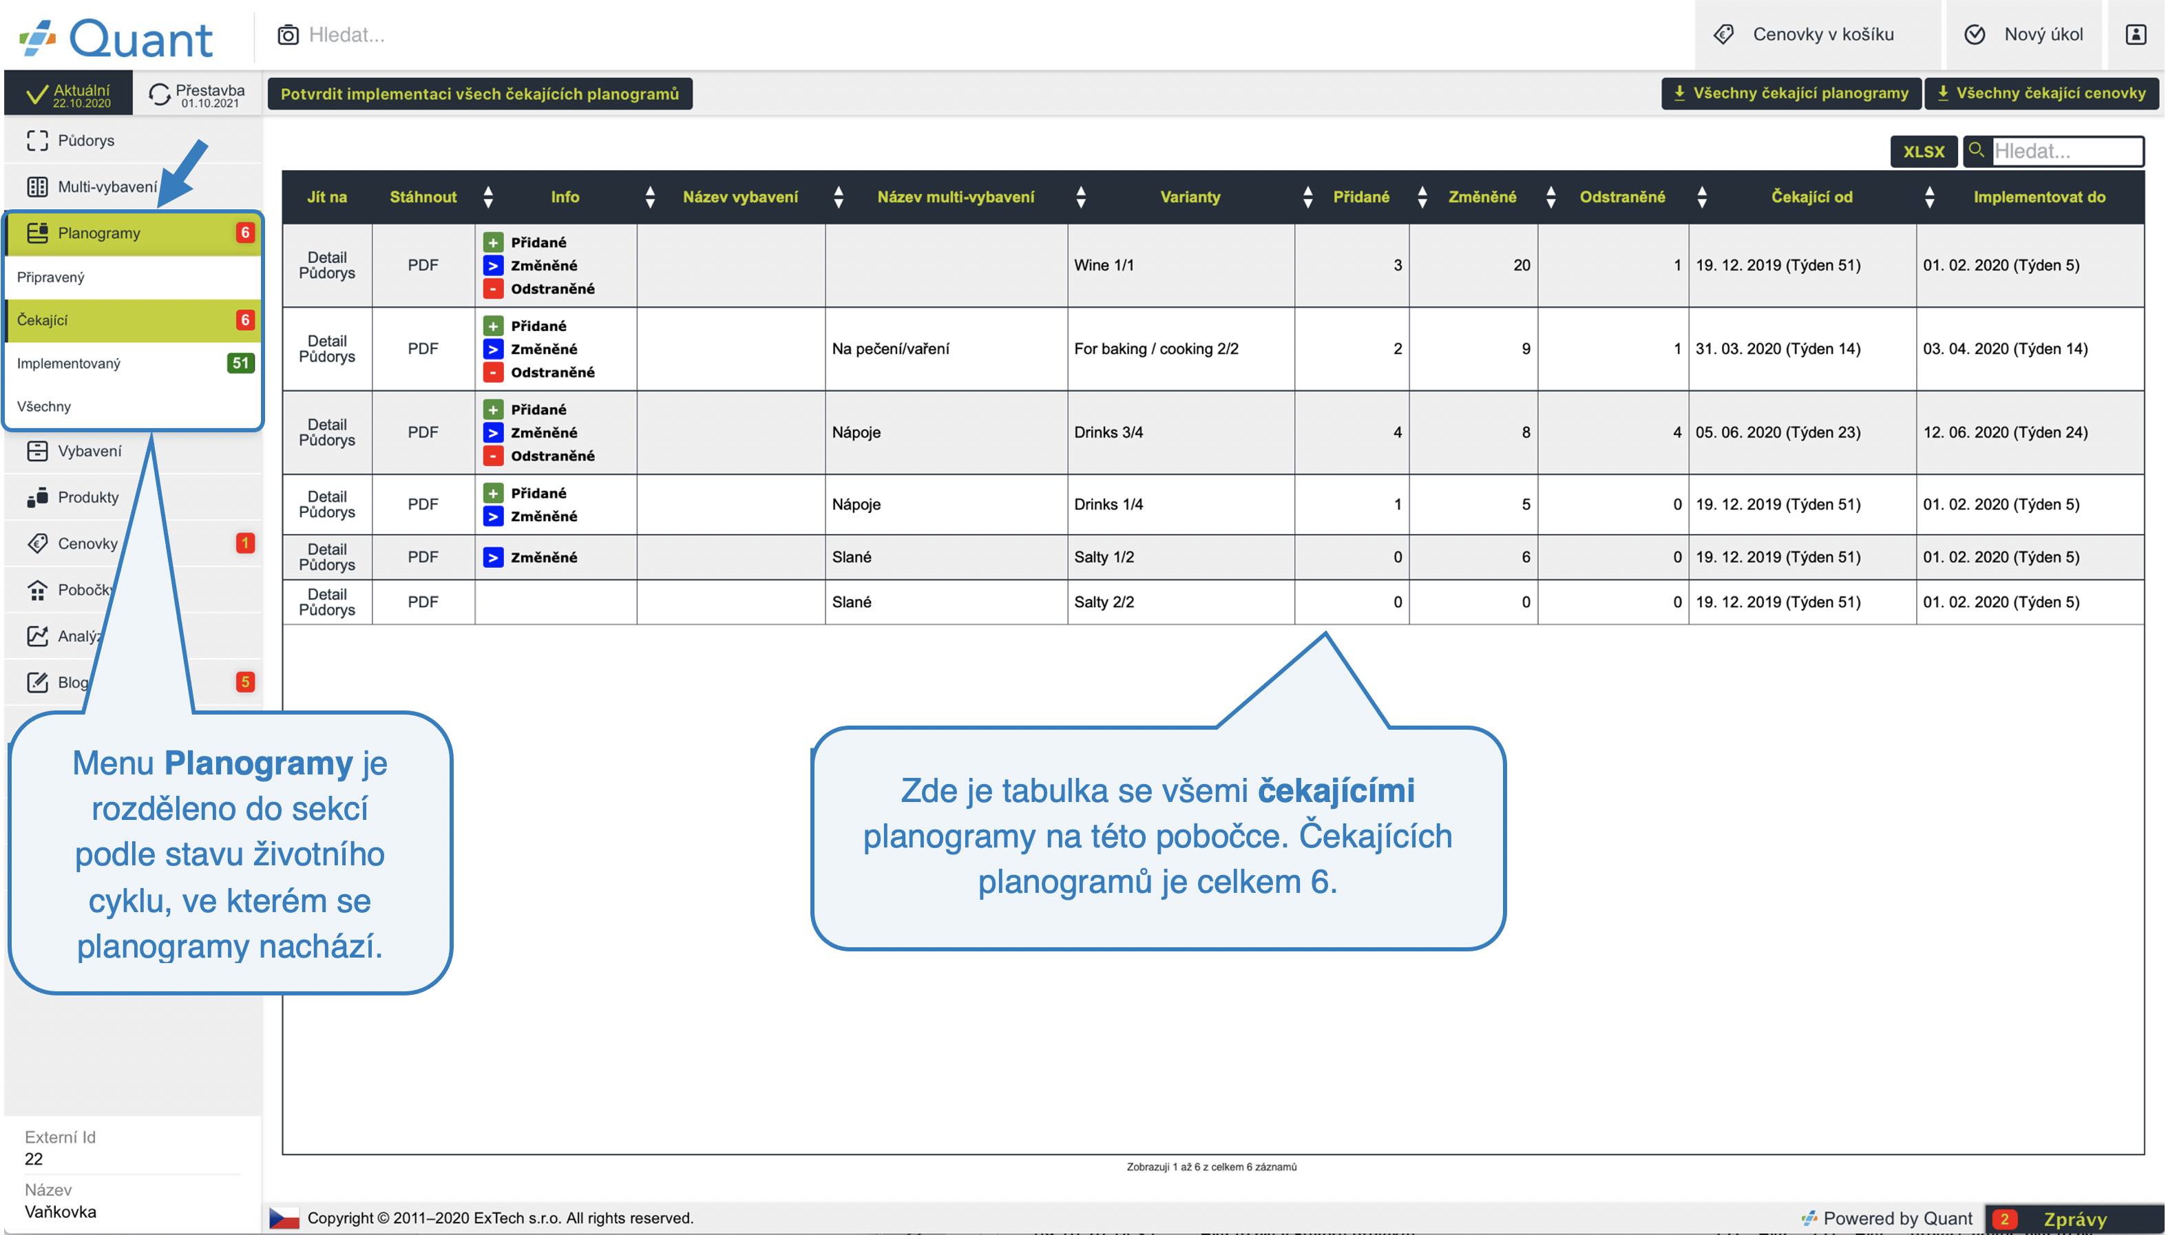Click the table search Hledat field

pos(2066,152)
